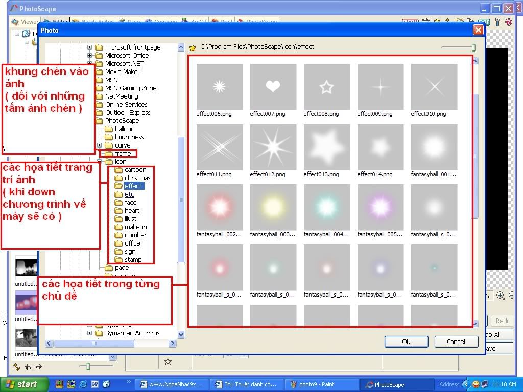
Task: Open the PhotoScape help question-mark icon
Action: 508,22
